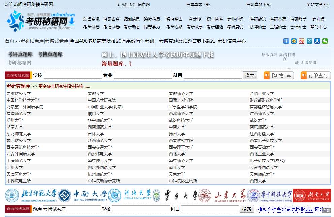Screen dimensions: 334x217
Task: Open 厦门大学 school link
Action: (96, 114)
